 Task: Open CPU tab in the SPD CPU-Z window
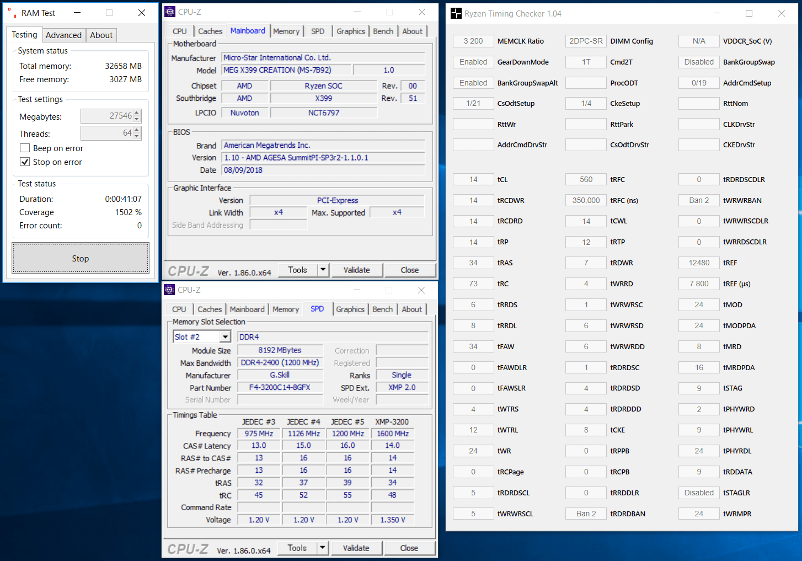point(179,309)
